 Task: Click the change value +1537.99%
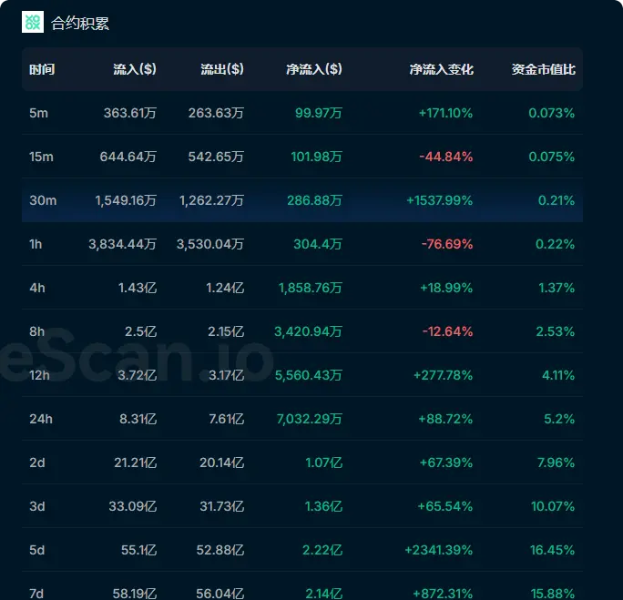coord(439,200)
